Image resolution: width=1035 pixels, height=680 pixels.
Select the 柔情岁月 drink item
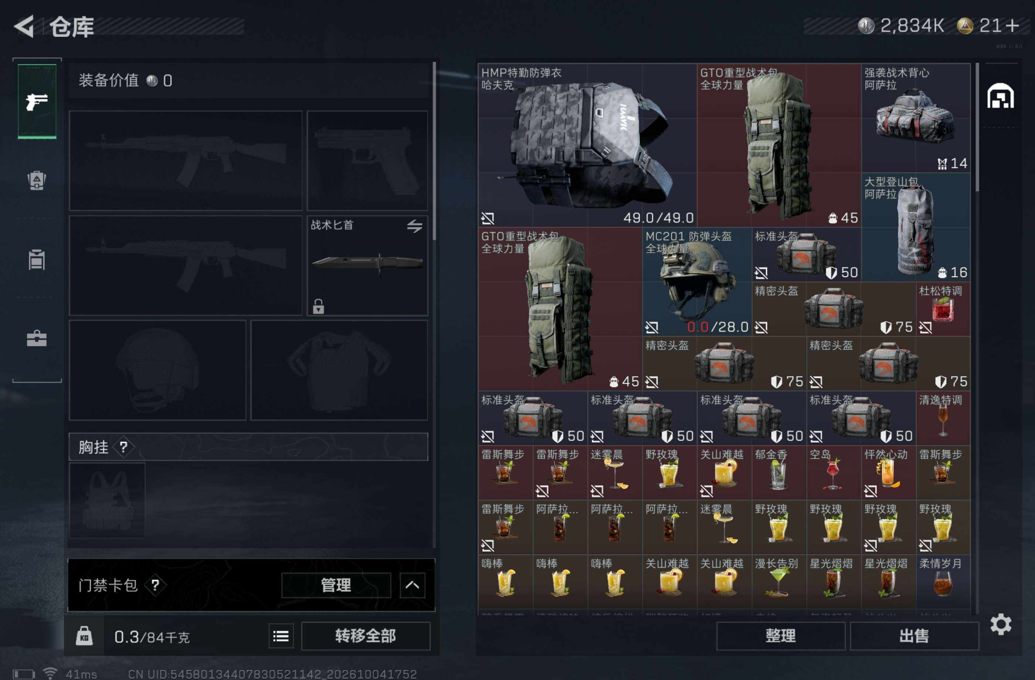tap(943, 582)
